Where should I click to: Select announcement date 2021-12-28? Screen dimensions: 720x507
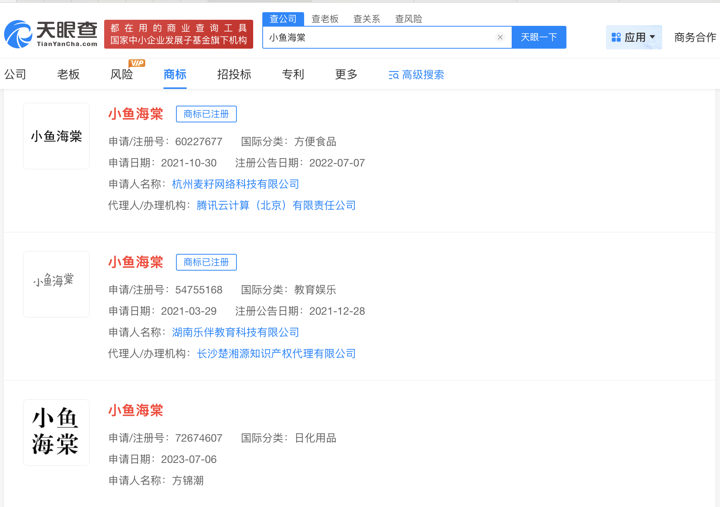click(x=337, y=311)
